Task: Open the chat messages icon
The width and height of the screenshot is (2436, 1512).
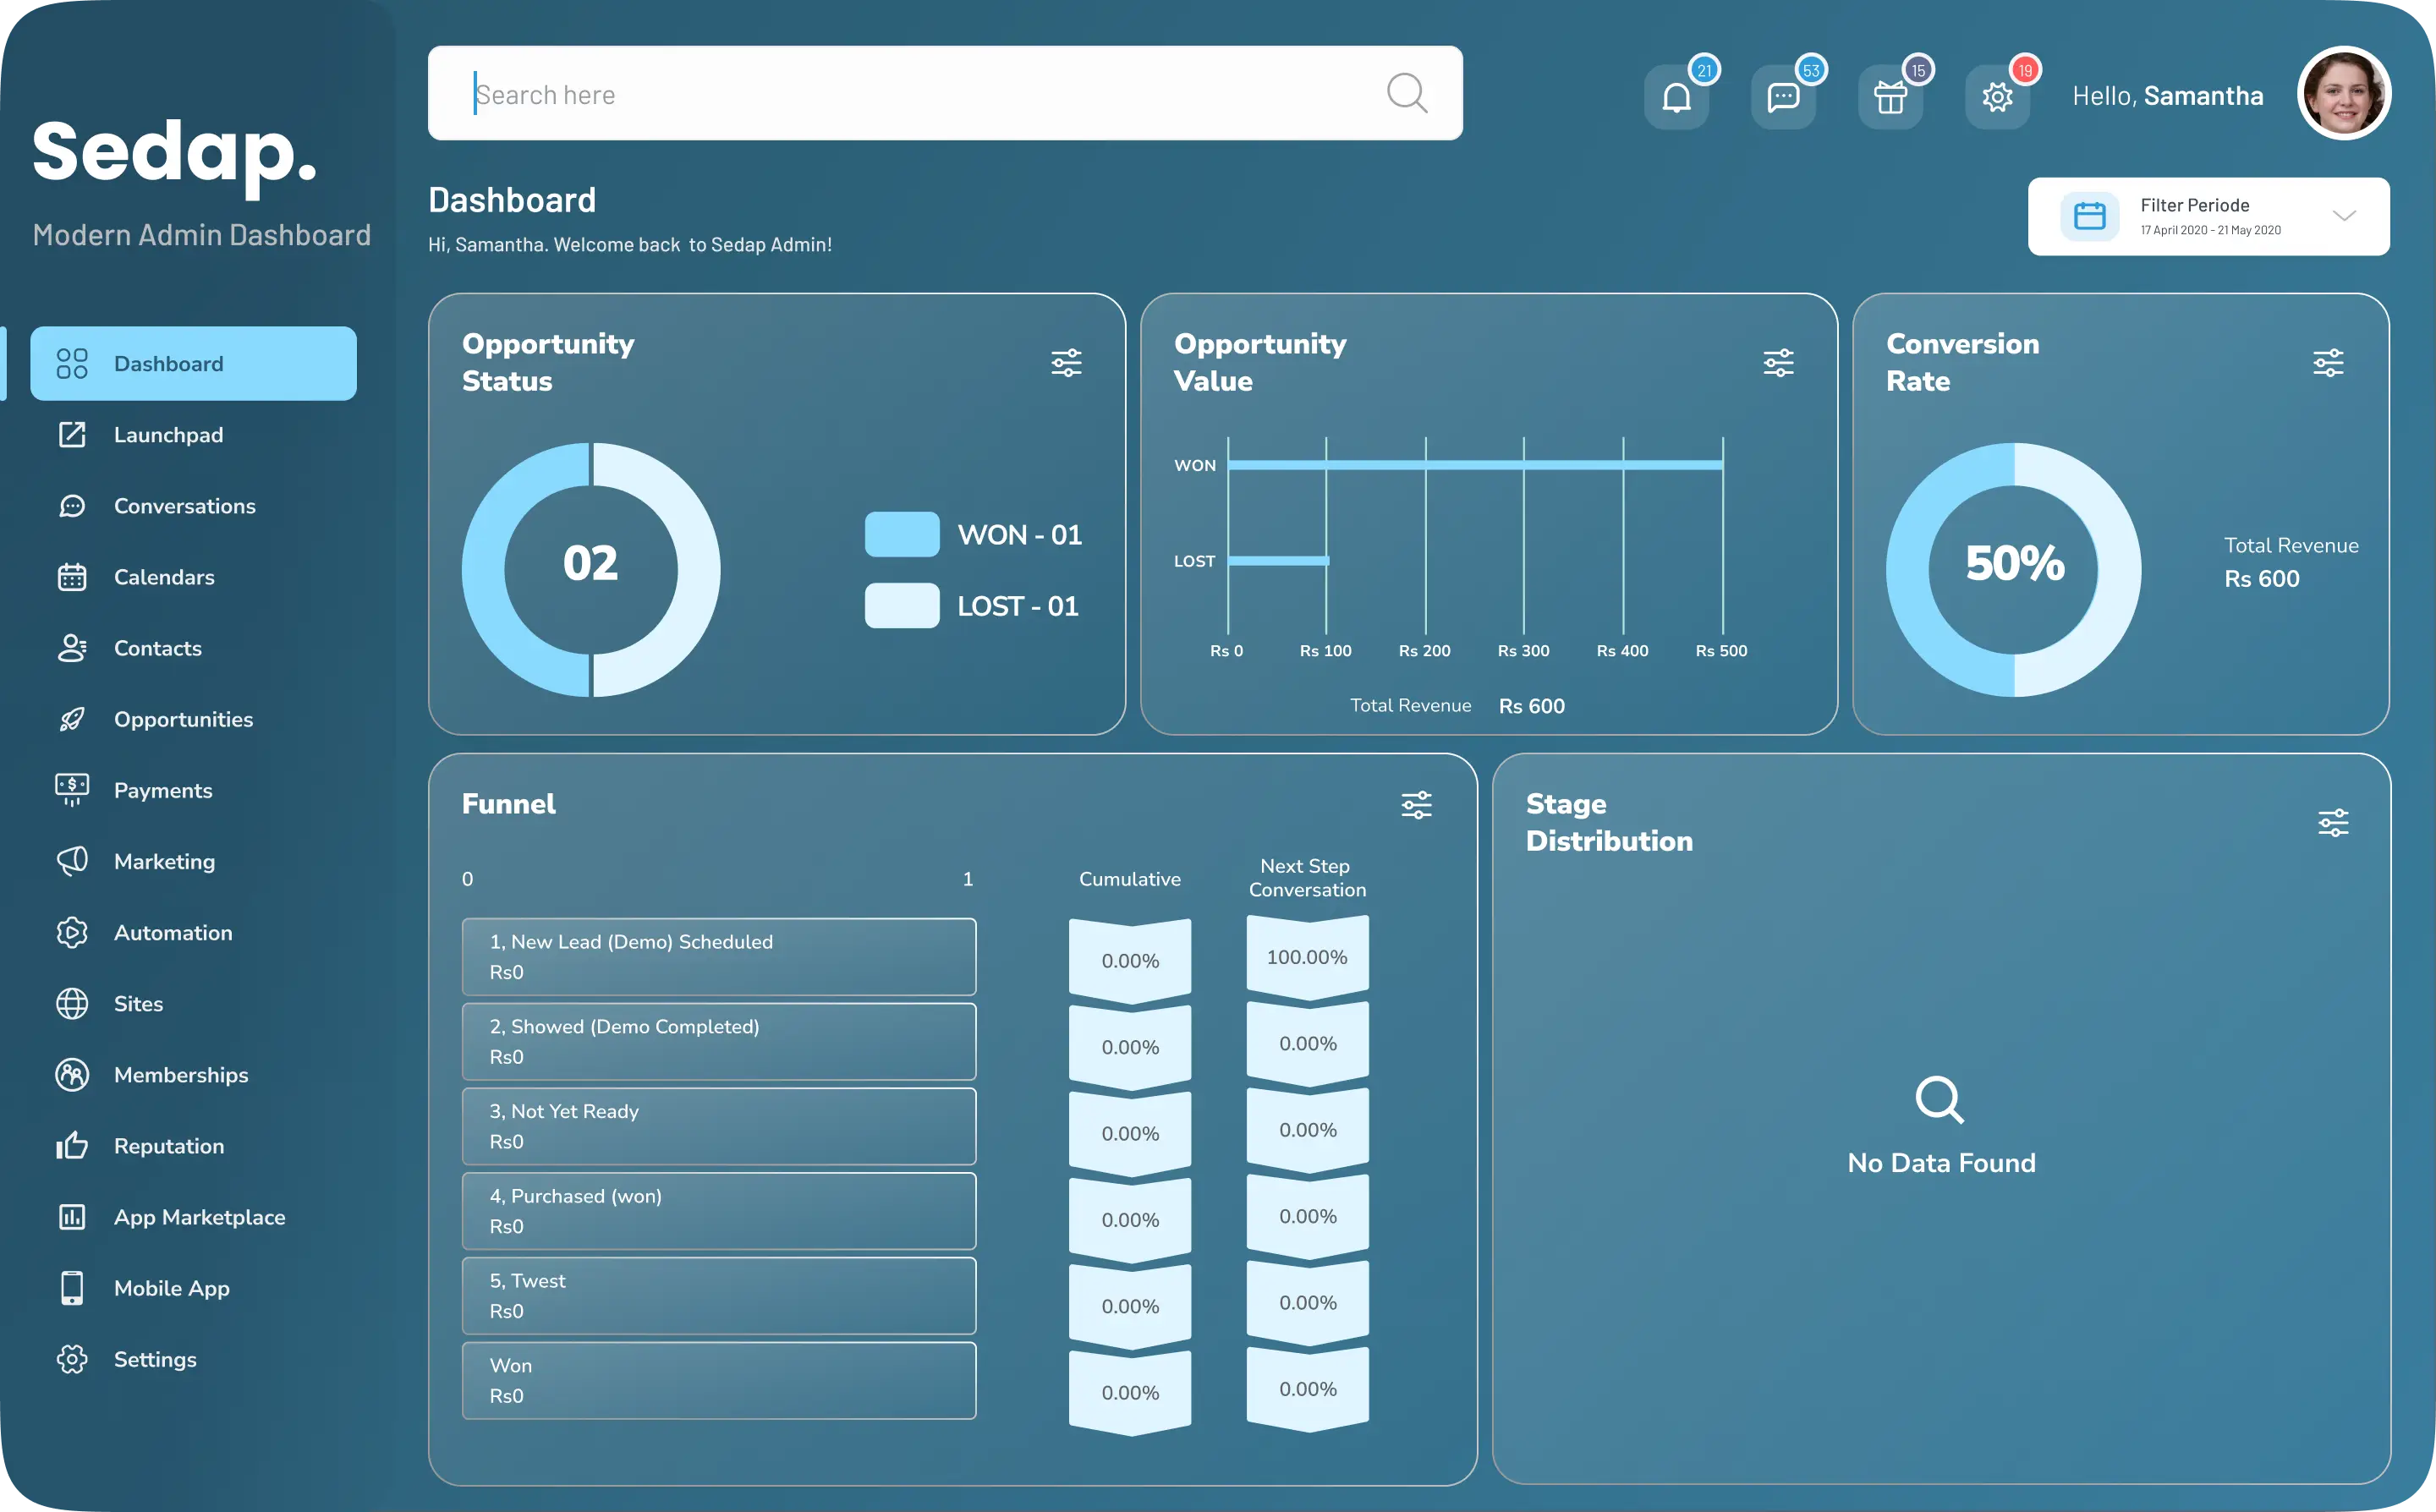Action: click(x=1783, y=97)
